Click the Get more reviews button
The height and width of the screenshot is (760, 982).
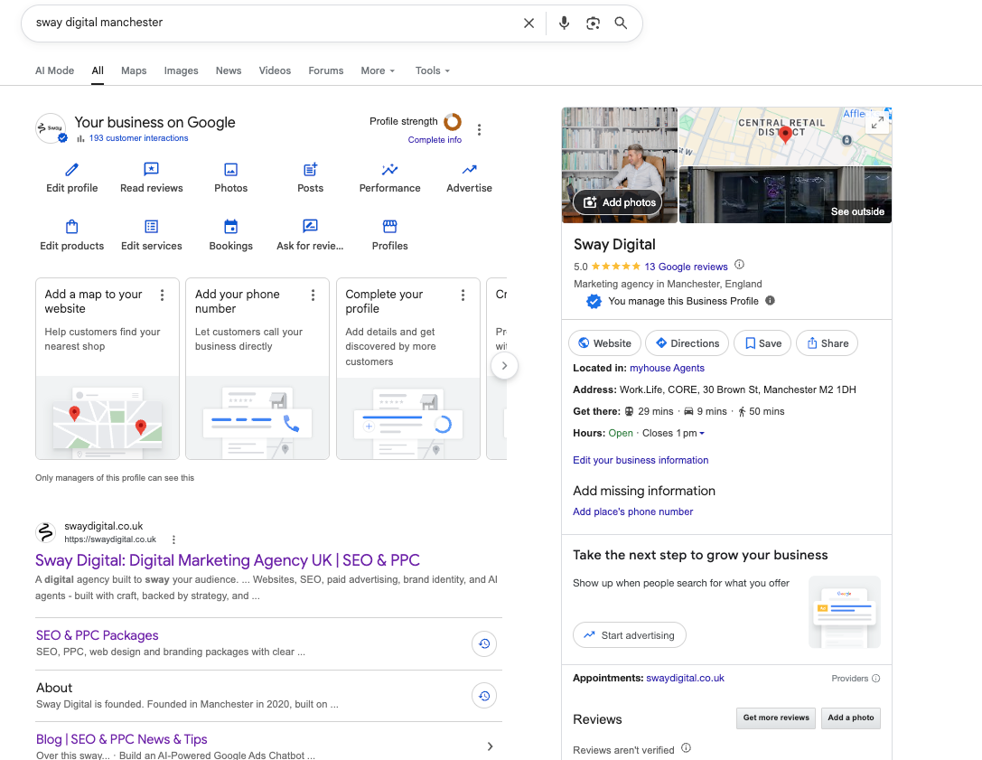[776, 718]
